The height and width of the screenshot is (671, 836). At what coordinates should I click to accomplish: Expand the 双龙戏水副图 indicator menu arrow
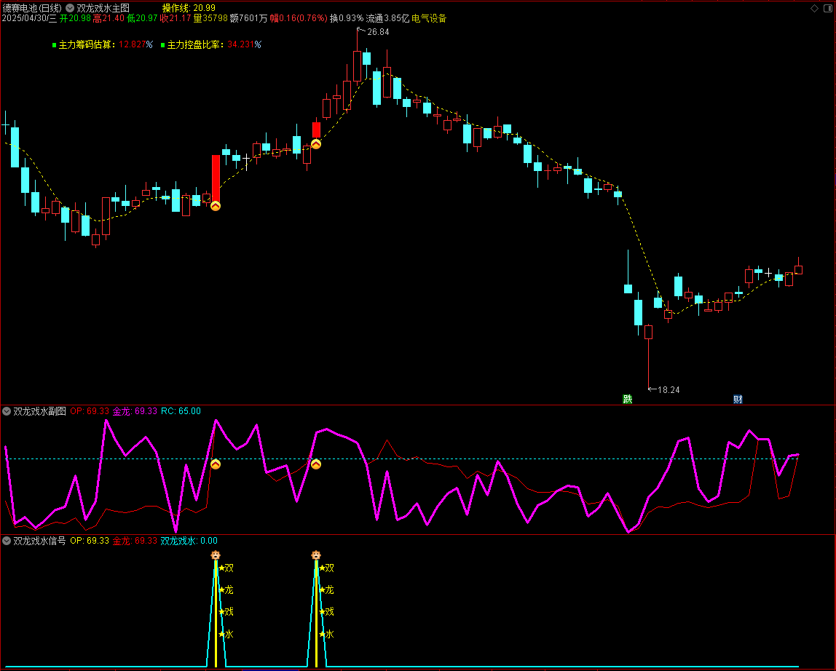click(7, 411)
